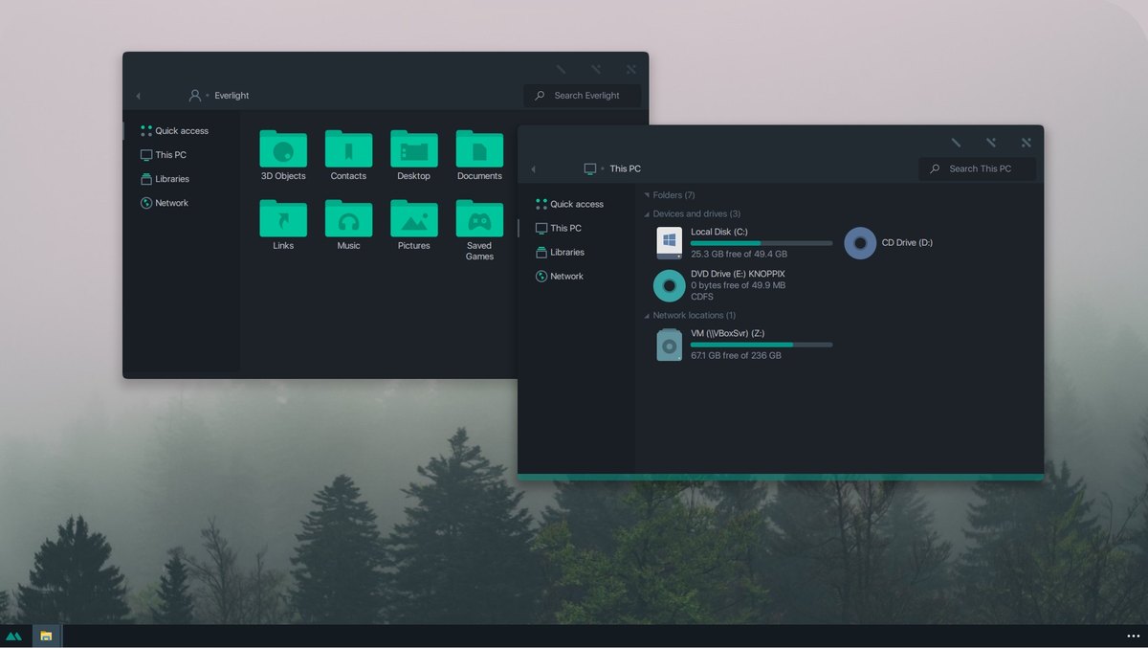Click the File Explorer taskbar icon
Image resolution: width=1148 pixels, height=648 pixels.
coord(46,636)
